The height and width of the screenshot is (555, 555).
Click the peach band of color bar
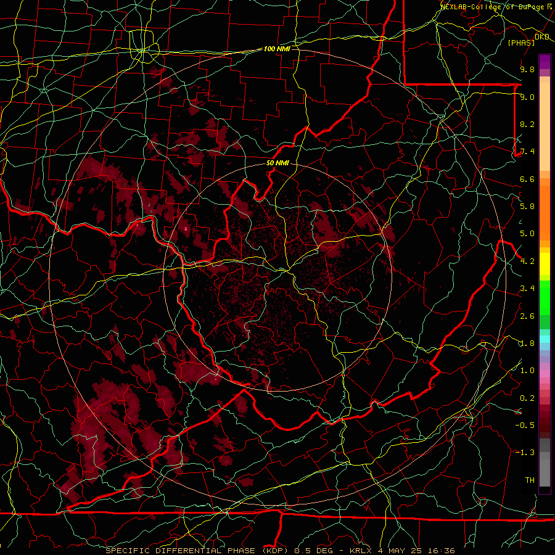545,126
